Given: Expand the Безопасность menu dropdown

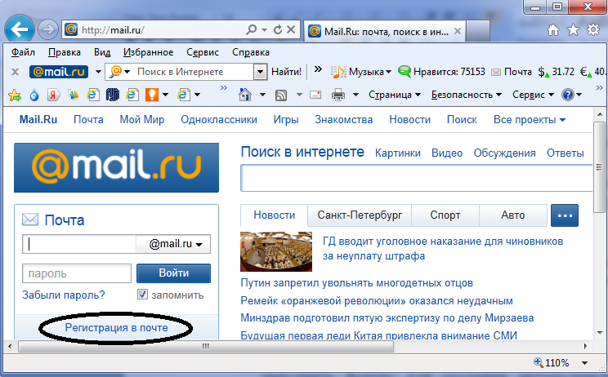Looking at the screenshot, I should [x=466, y=95].
